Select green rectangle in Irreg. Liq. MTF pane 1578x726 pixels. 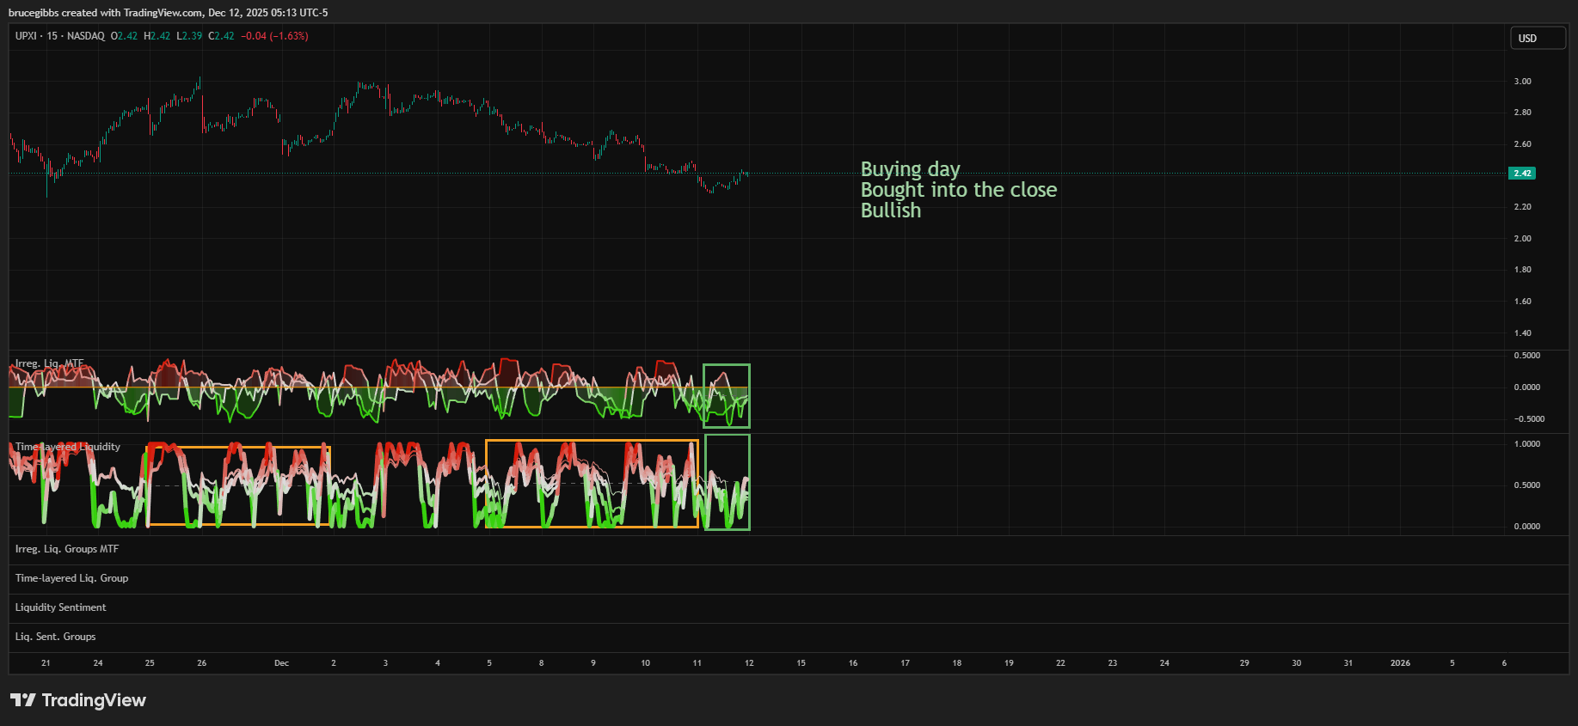click(727, 366)
